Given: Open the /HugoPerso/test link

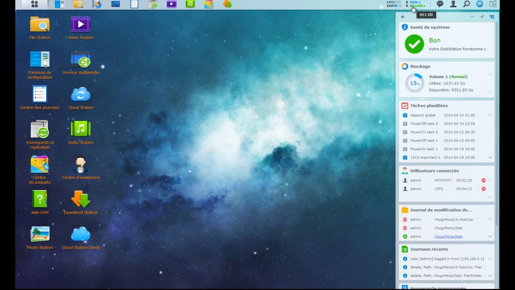Looking at the screenshot, I should (x=448, y=236).
